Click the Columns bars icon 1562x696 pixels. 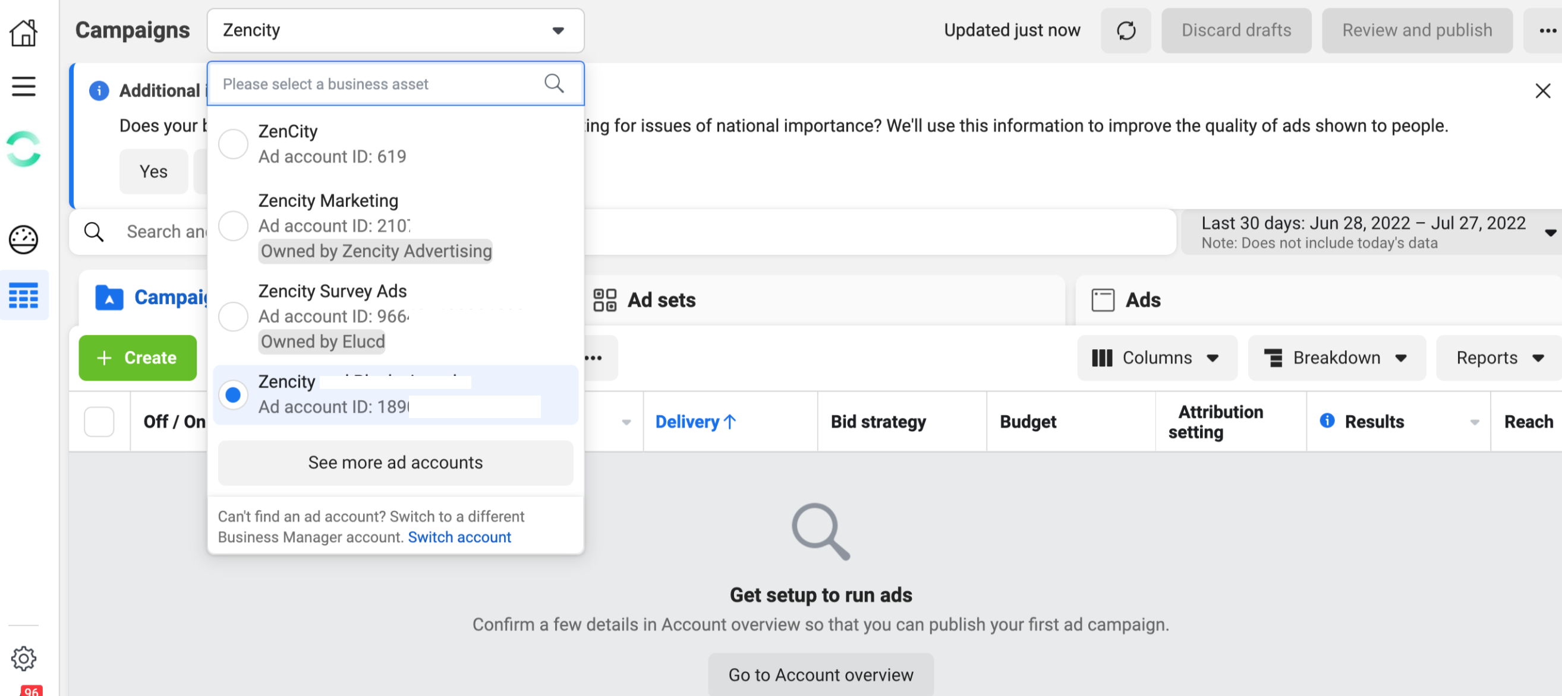[1101, 358]
